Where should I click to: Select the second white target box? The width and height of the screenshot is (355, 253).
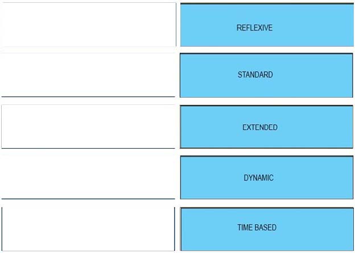click(x=88, y=75)
